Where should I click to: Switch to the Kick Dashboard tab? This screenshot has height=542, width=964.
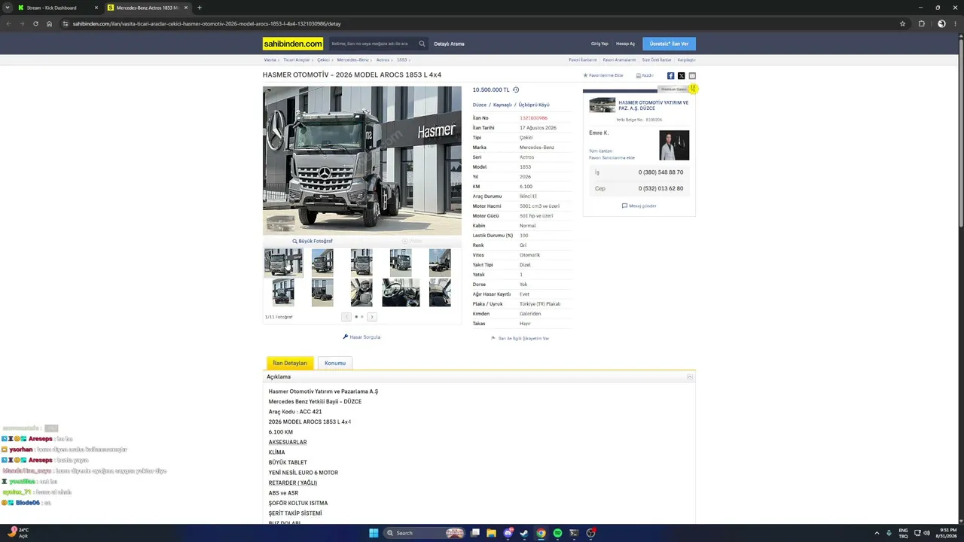(57, 8)
